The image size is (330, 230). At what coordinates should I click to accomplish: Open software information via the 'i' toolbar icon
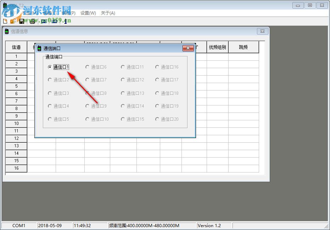click(65, 21)
